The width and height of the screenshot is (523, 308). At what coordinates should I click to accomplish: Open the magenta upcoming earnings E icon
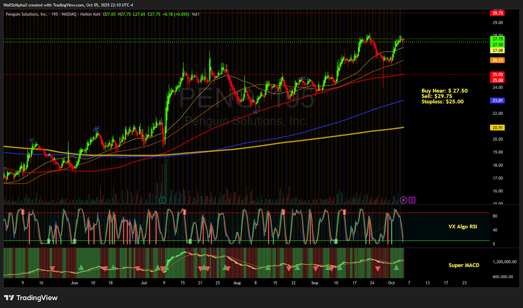(412, 200)
